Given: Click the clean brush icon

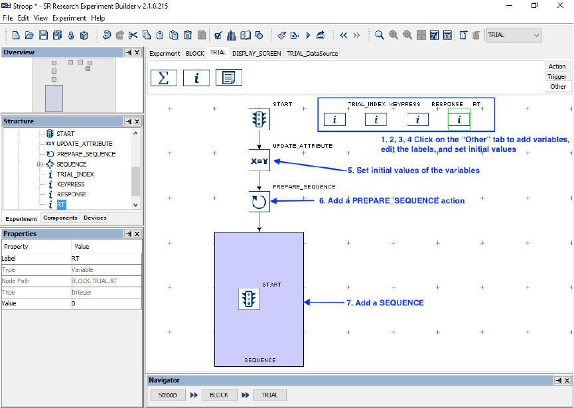Looking at the screenshot, I should coord(281,35).
